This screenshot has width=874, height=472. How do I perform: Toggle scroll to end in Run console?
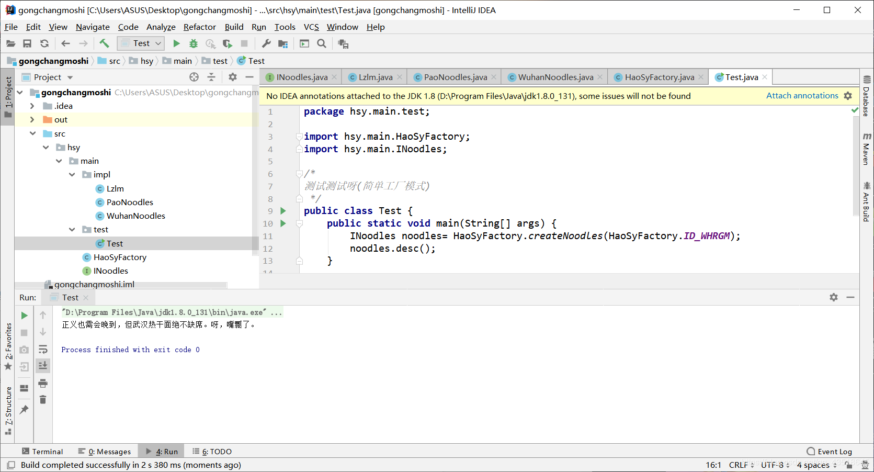(x=43, y=365)
